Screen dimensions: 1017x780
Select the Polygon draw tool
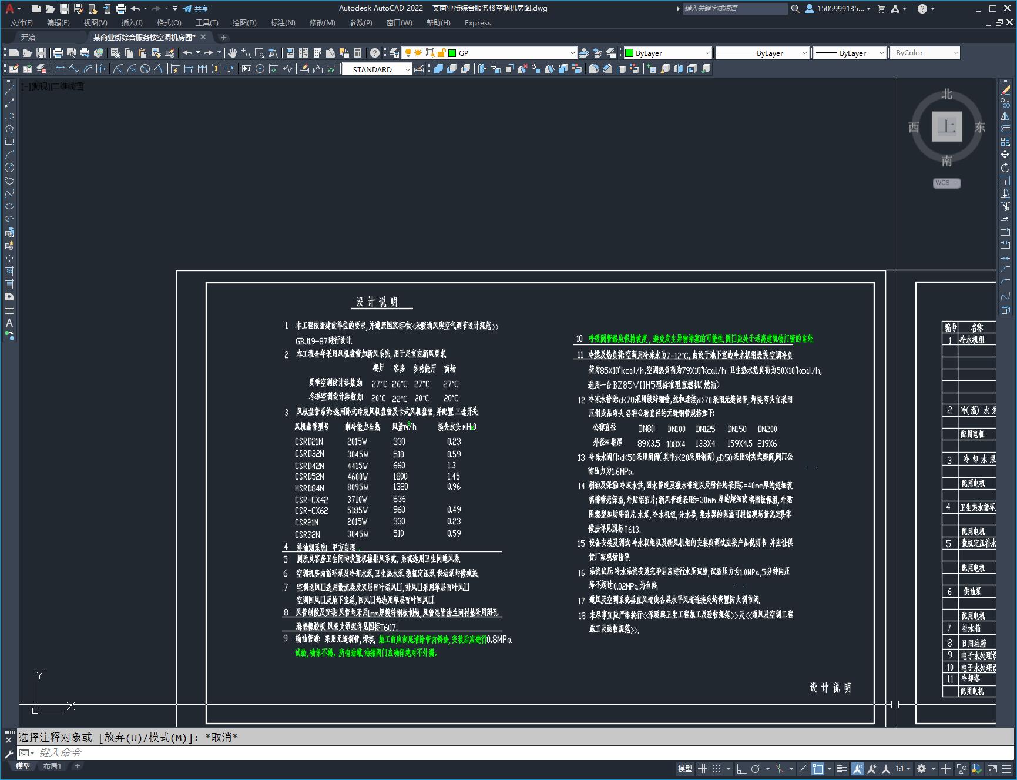9,129
